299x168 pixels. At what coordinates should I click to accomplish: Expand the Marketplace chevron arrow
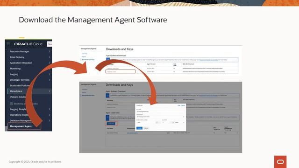[50, 91]
